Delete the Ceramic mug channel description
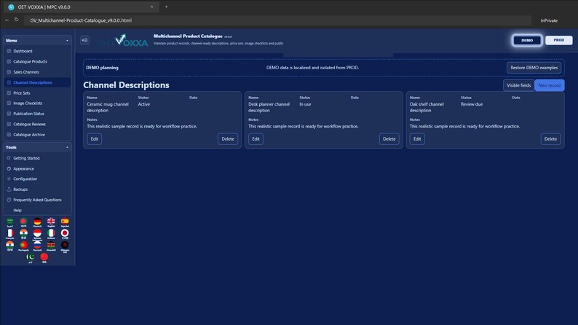This screenshot has height=325, width=578. 228,139
